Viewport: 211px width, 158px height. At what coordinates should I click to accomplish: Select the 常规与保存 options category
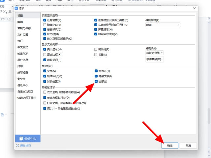(x=28, y=28)
